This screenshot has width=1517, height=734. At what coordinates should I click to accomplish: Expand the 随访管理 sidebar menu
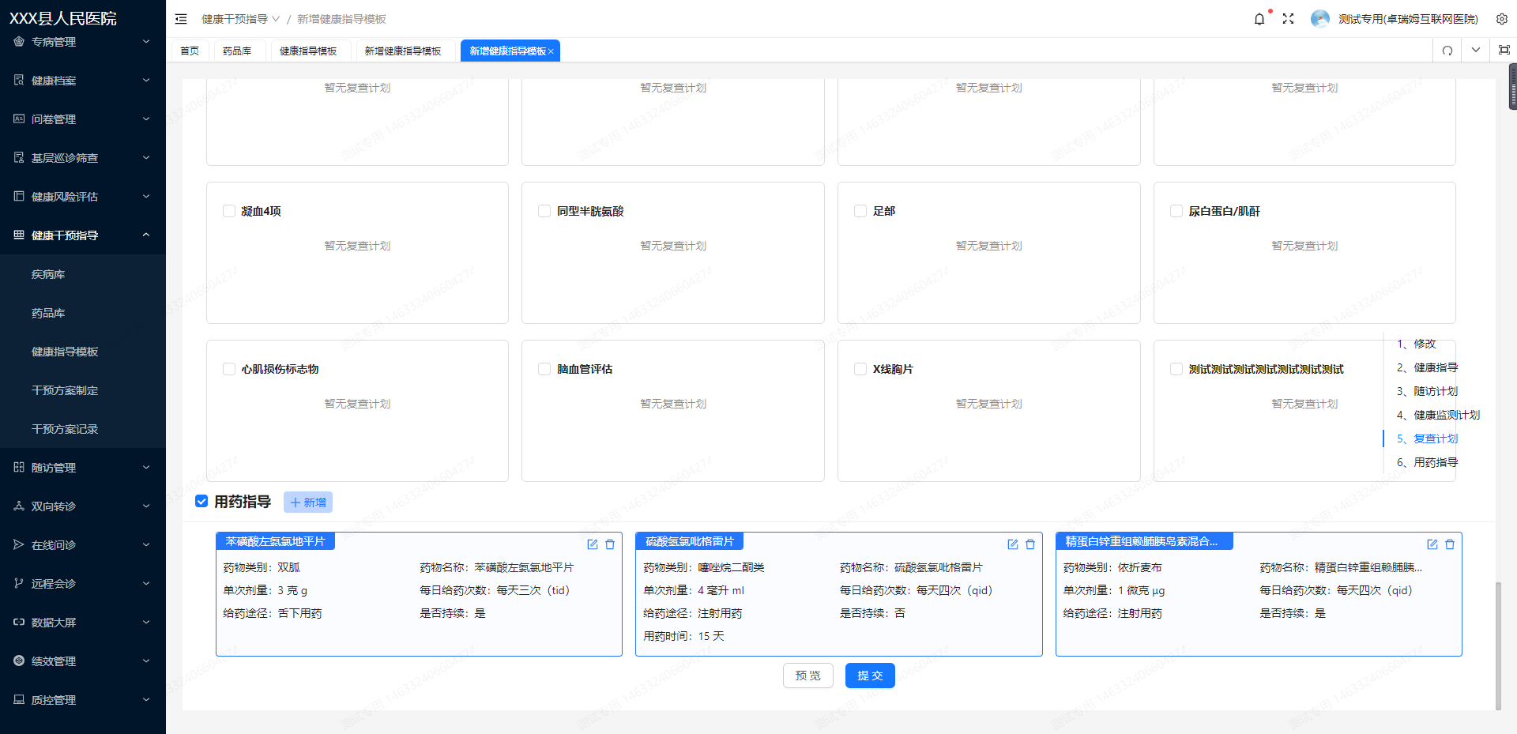83,468
